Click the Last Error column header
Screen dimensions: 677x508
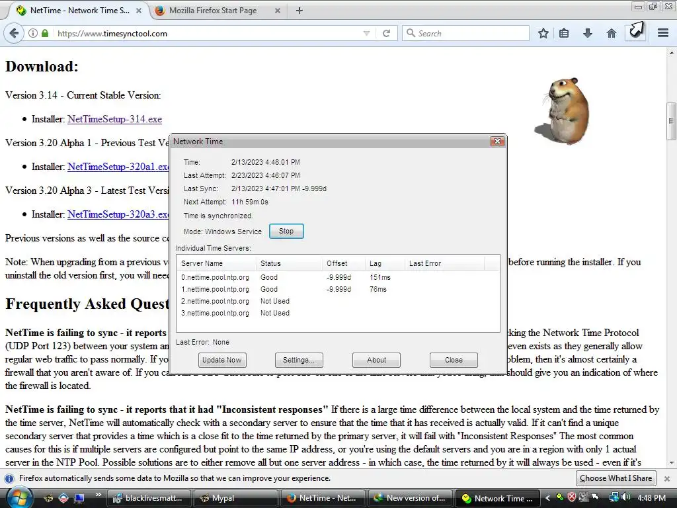[x=444, y=263]
